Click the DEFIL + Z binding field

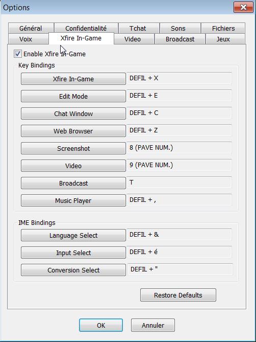click(179, 130)
